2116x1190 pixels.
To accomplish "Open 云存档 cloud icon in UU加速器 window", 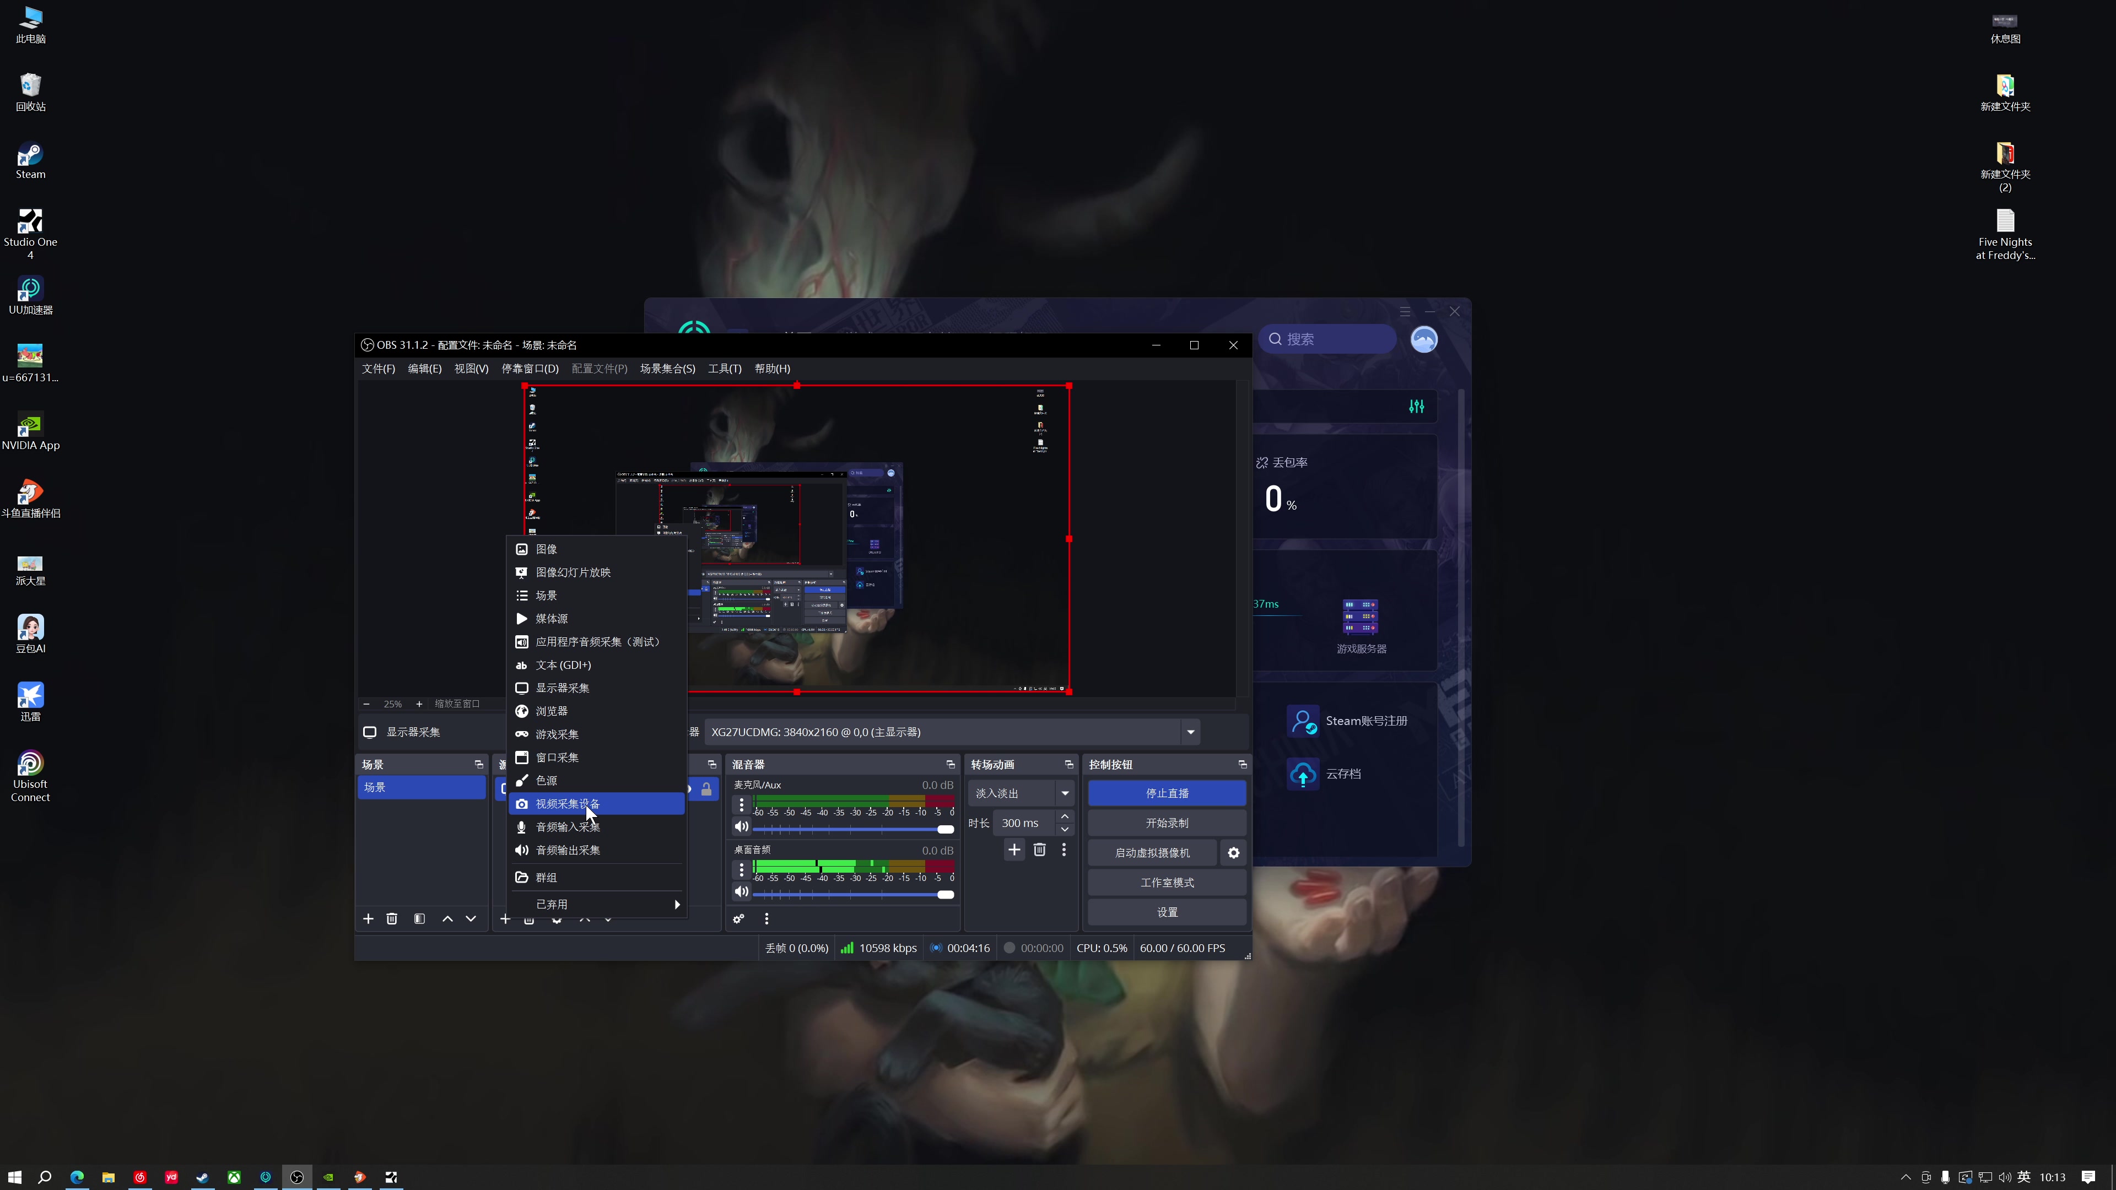I will (x=1303, y=773).
